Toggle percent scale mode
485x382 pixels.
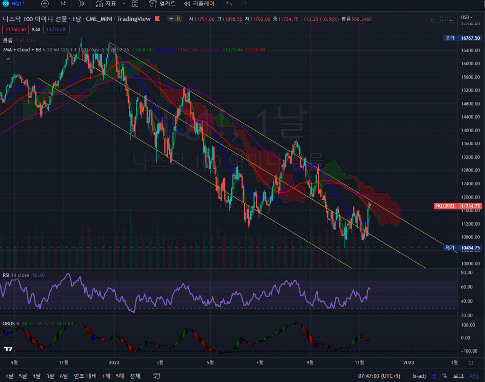pos(445,376)
